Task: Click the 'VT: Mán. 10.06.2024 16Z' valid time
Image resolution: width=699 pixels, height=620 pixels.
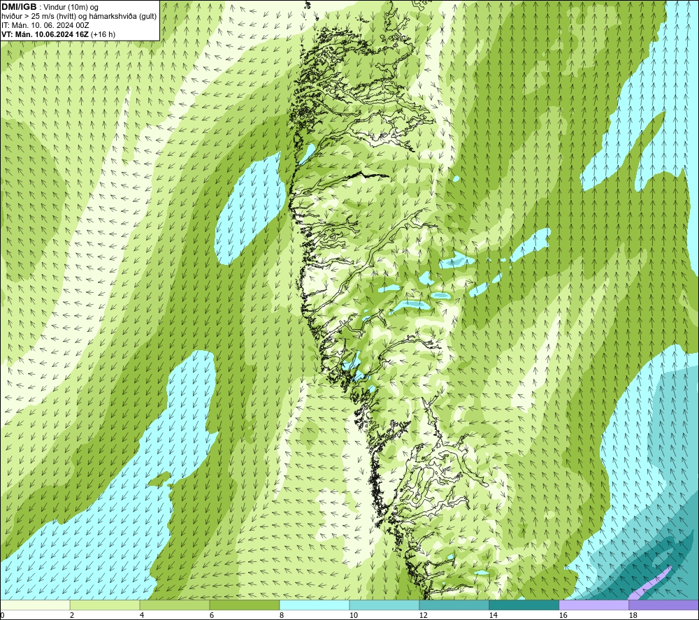Action: pos(45,34)
